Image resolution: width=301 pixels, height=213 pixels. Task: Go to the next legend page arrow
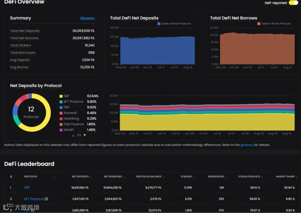pyautogui.click(x=85, y=135)
